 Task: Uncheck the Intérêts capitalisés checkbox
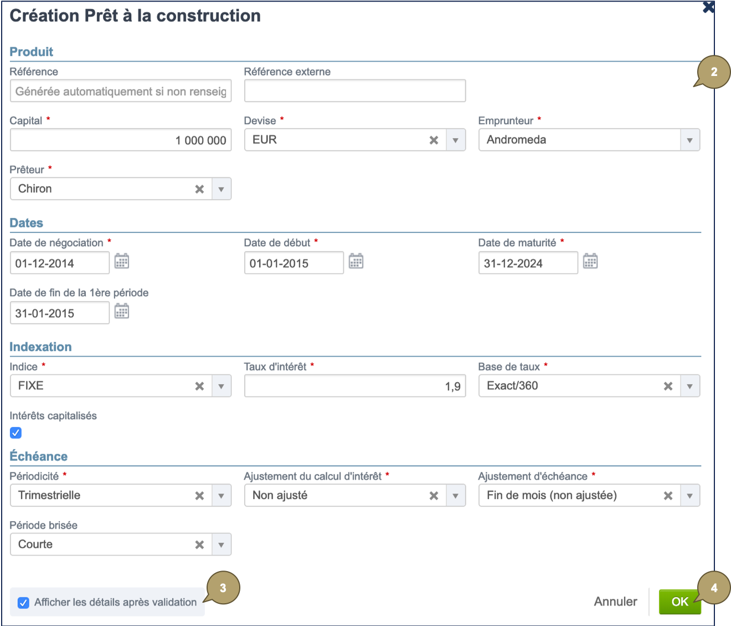point(16,432)
